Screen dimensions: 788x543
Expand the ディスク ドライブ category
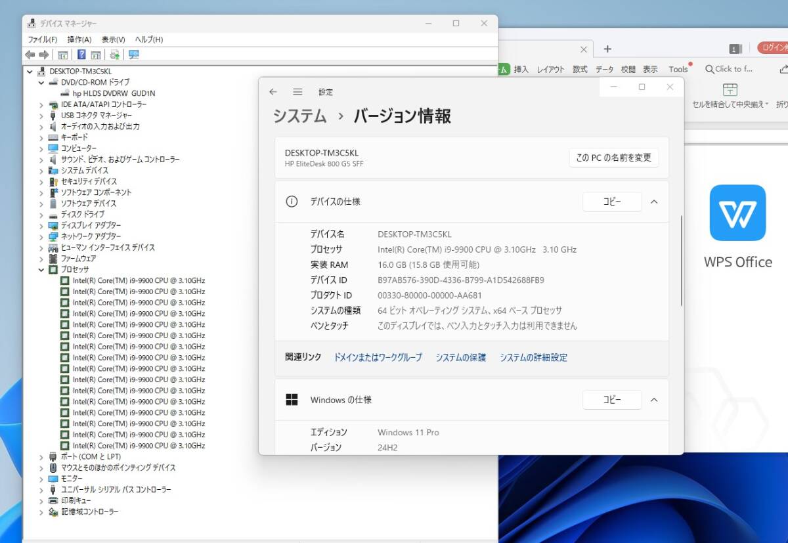[41, 214]
